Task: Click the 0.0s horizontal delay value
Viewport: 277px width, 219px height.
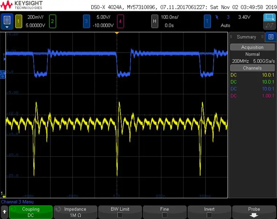Action: click(169, 26)
